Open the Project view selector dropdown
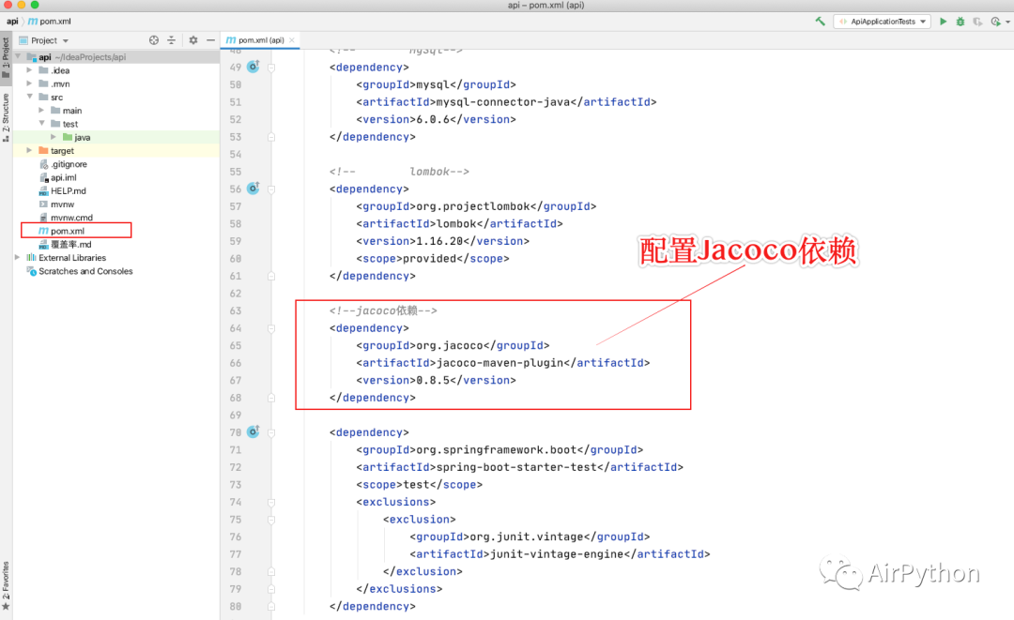 click(44, 40)
